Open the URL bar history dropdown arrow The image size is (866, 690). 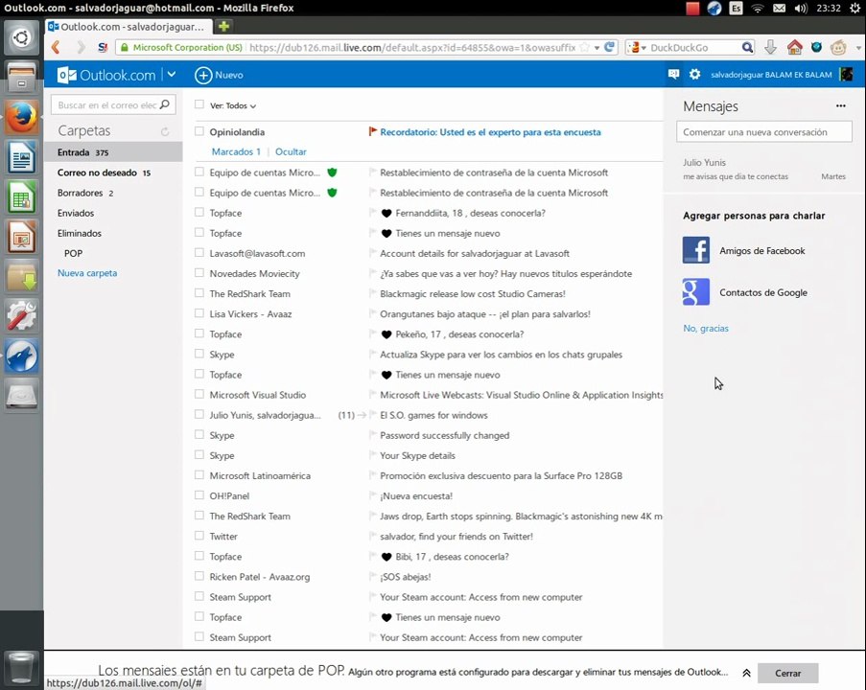pyautogui.click(x=597, y=48)
